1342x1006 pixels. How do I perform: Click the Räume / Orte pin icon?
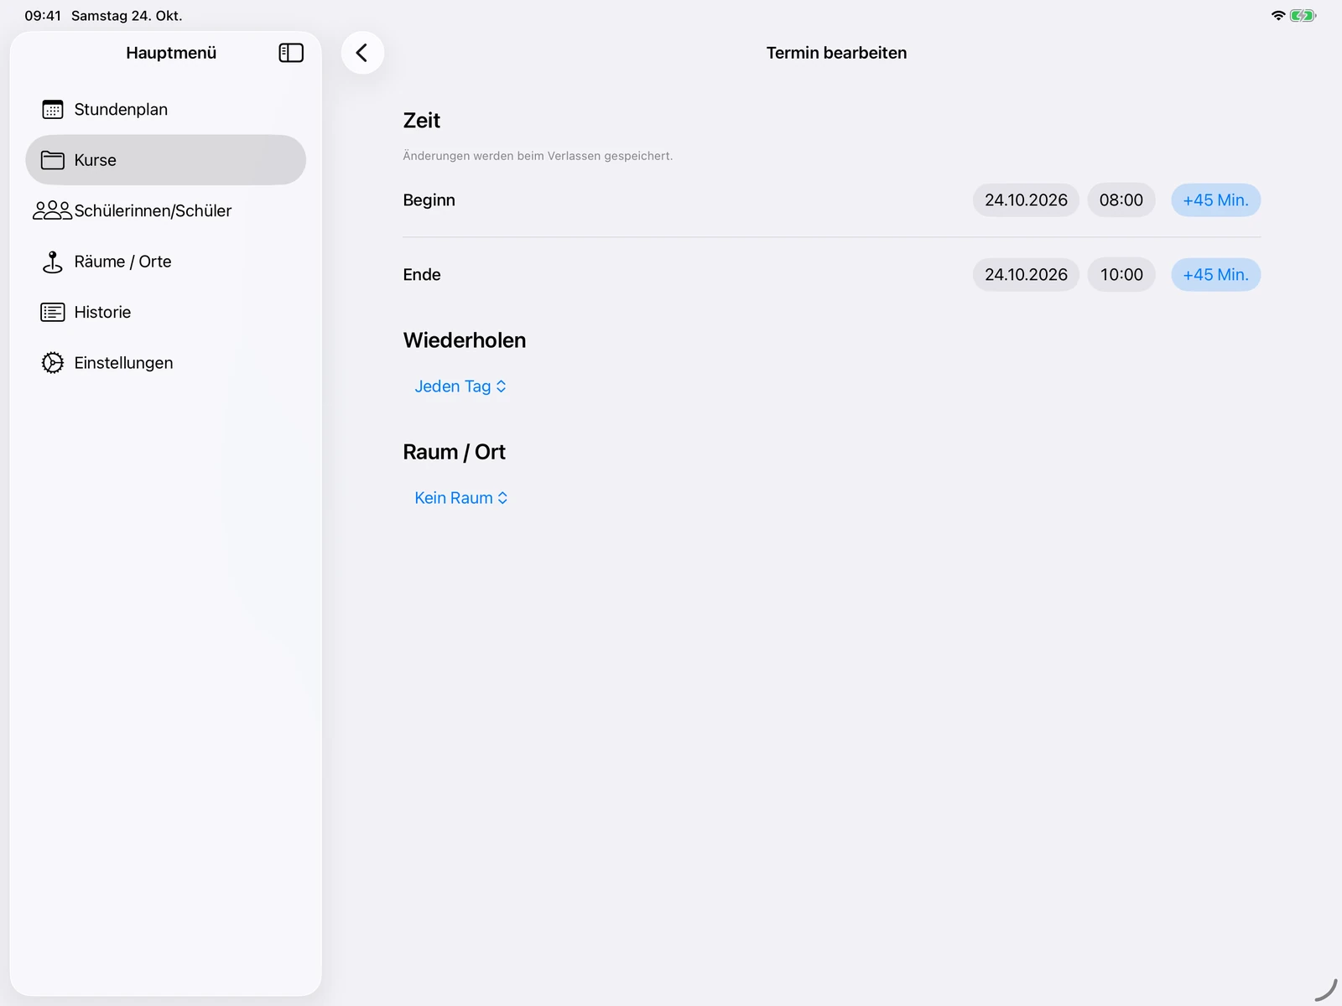point(53,262)
